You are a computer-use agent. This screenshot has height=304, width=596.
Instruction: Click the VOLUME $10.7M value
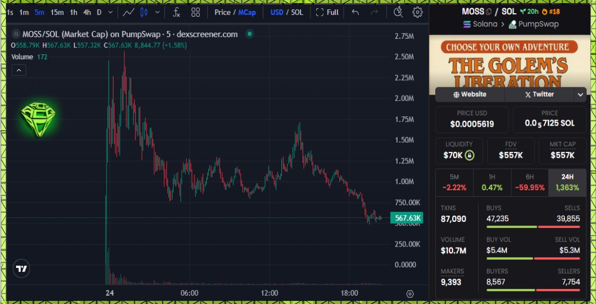[x=453, y=251]
